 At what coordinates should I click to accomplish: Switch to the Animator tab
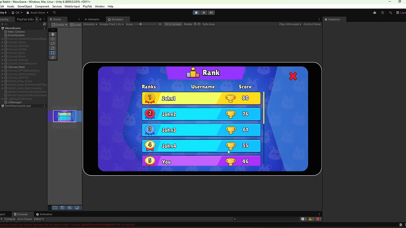92,19
